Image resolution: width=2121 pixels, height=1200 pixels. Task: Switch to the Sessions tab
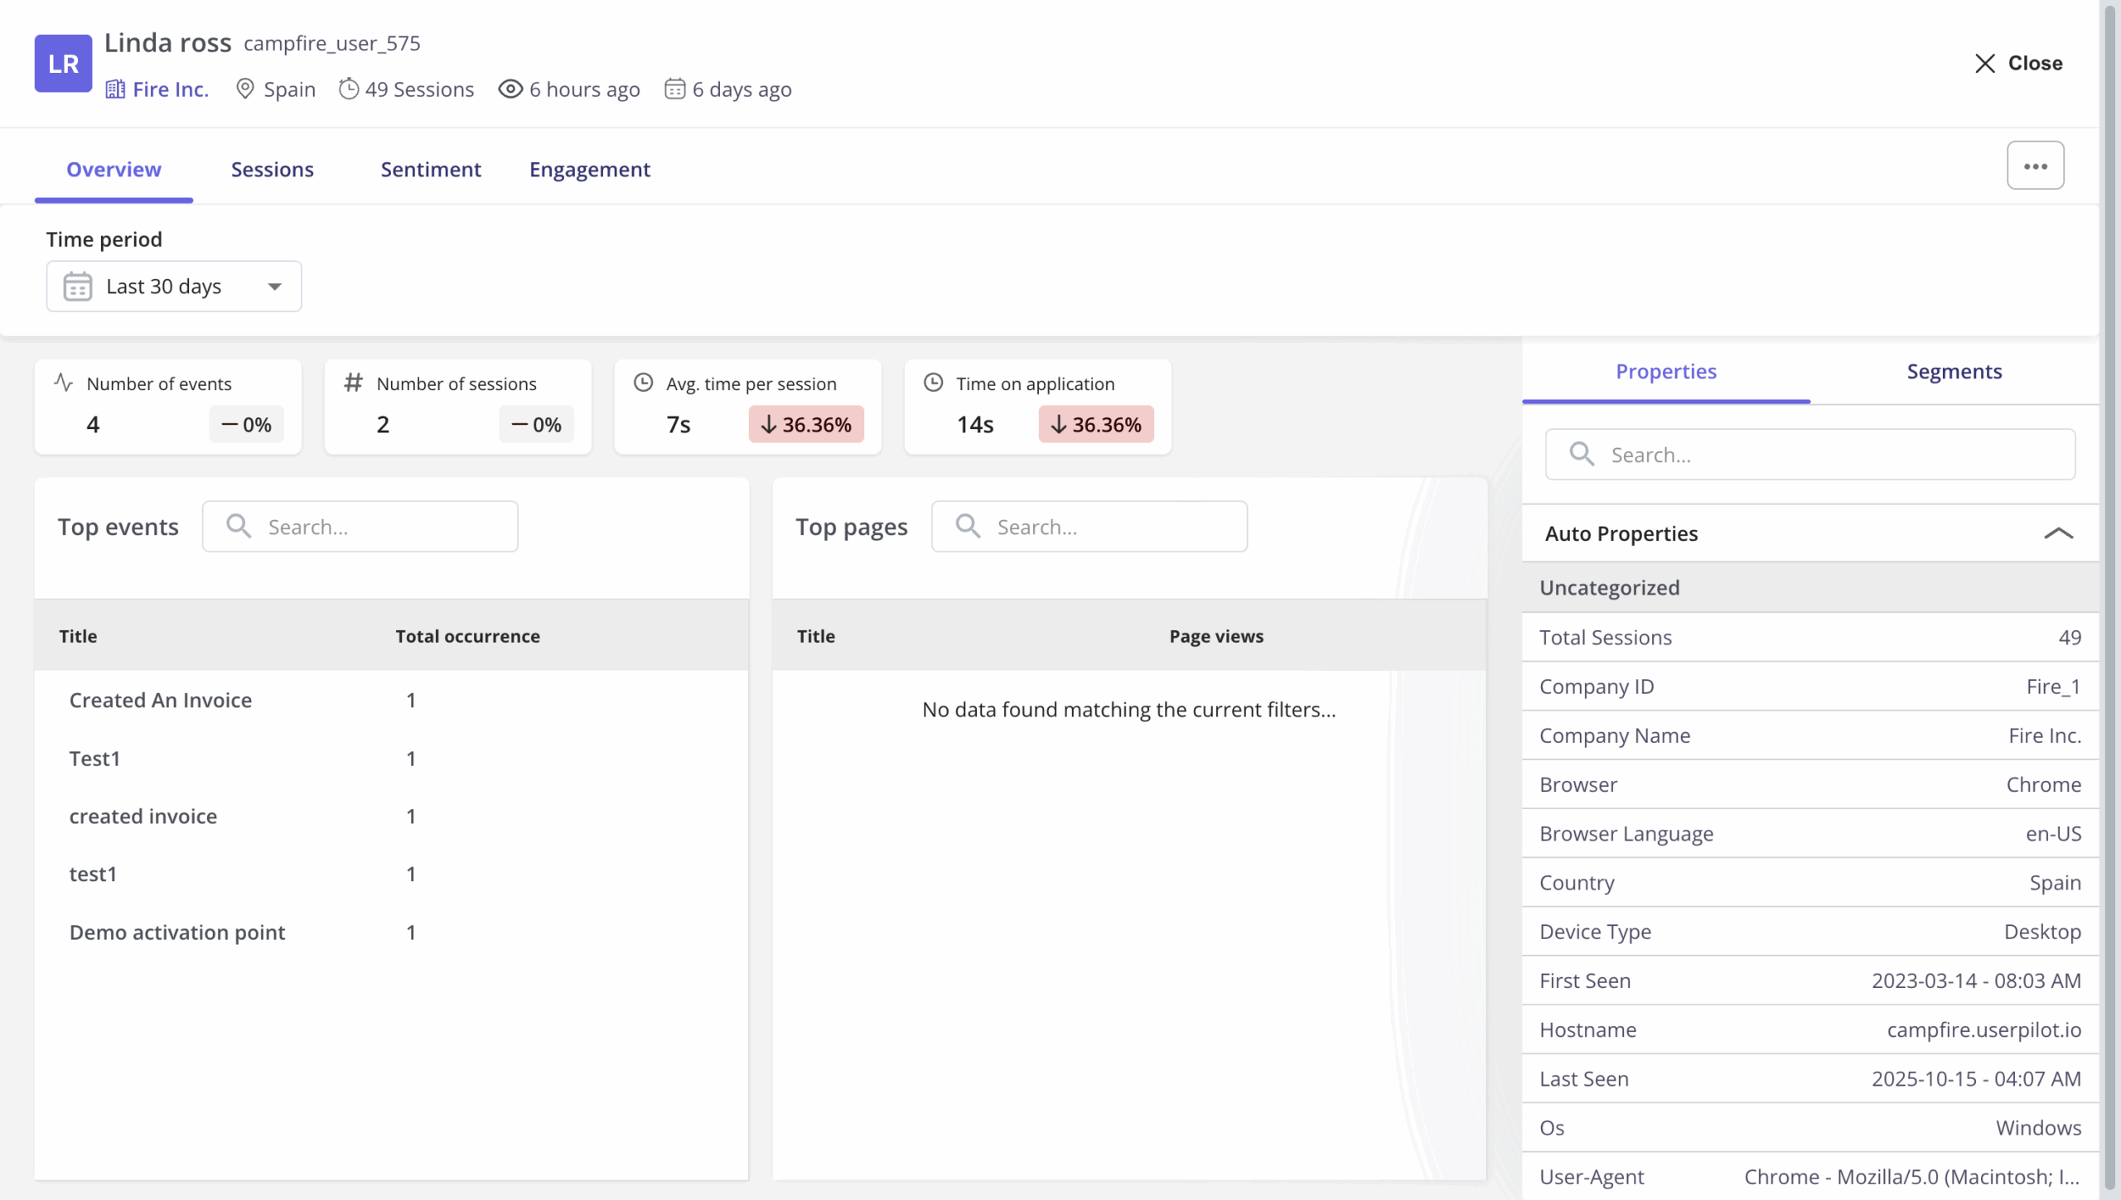point(273,169)
